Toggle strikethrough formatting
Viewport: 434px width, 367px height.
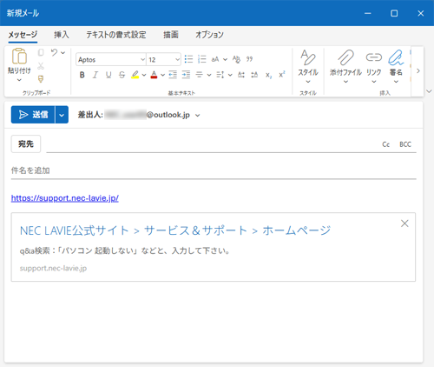(122, 75)
